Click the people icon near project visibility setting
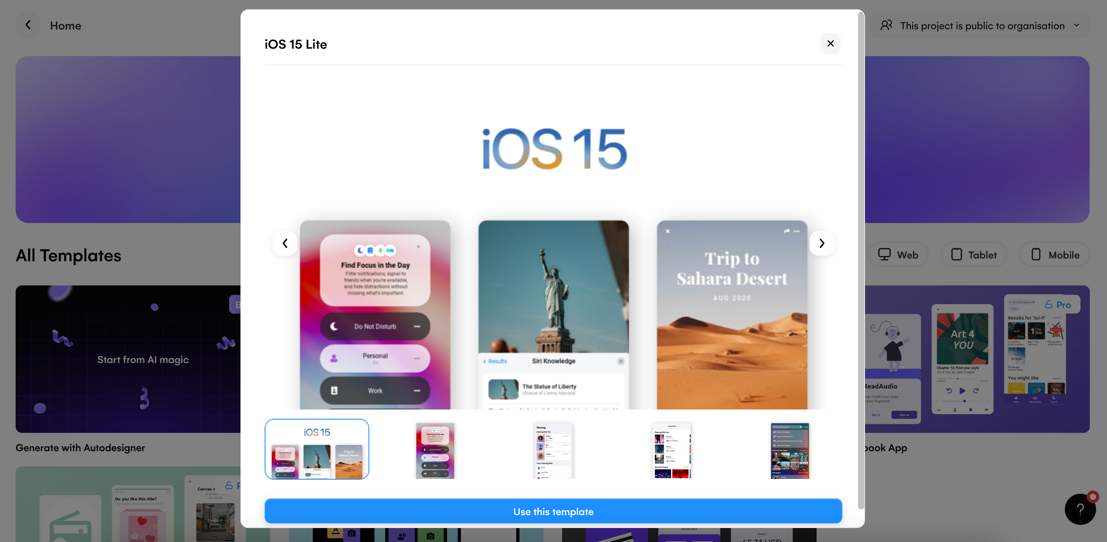1107x542 pixels. click(887, 25)
